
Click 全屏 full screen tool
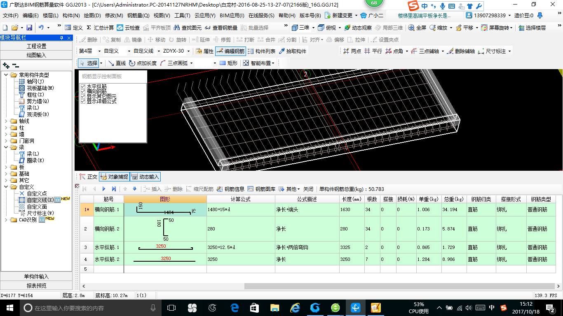(x=418, y=28)
